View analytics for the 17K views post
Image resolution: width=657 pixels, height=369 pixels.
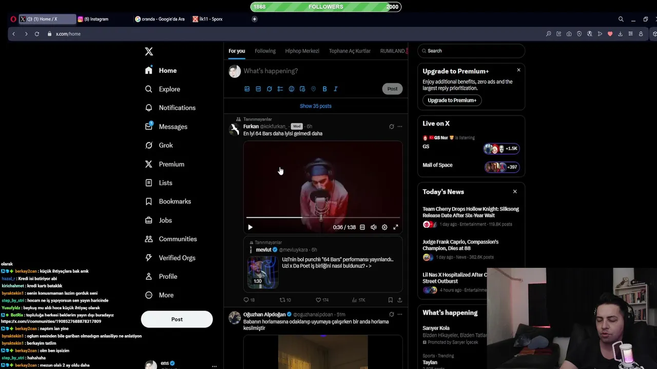tap(359, 300)
